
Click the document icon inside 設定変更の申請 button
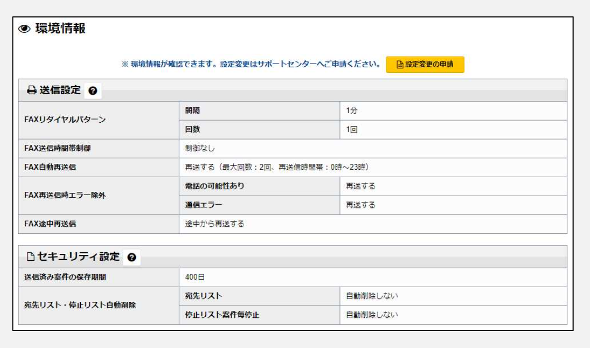tap(400, 63)
